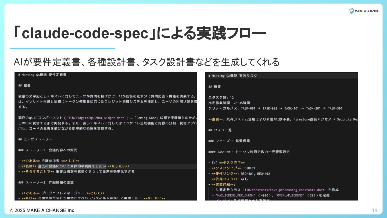The width and height of the screenshot is (387, 218).
Task: Click the line '推定作業時間: 28-35時間'
Action: [x=229, y=103]
